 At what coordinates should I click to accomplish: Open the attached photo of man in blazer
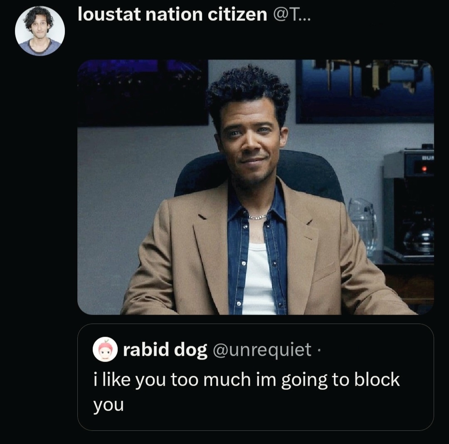pos(255,187)
